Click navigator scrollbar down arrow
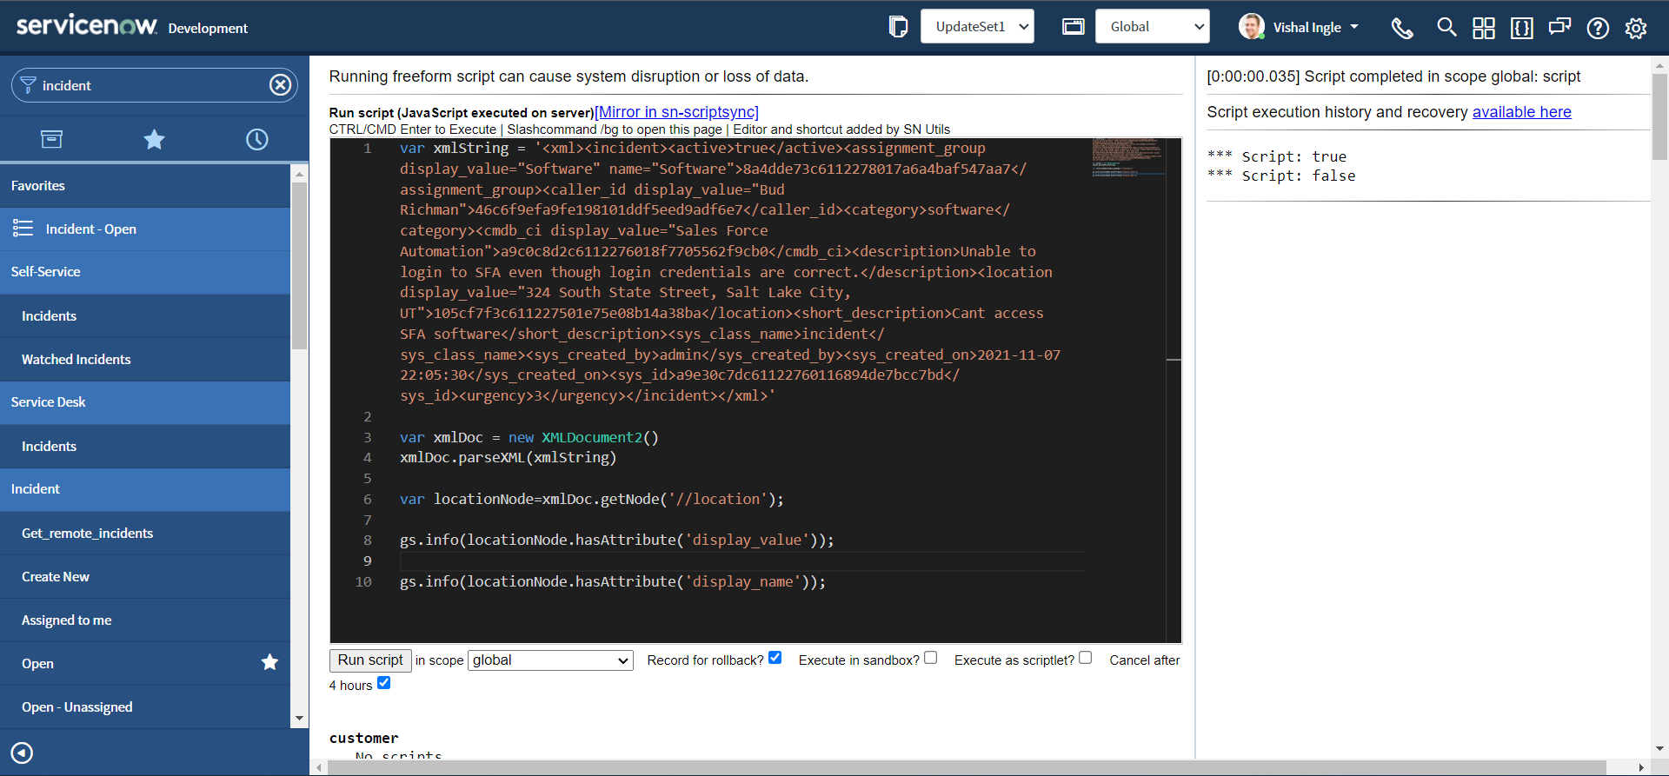Viewport: 1669px width, 776px height. (300, 719)
